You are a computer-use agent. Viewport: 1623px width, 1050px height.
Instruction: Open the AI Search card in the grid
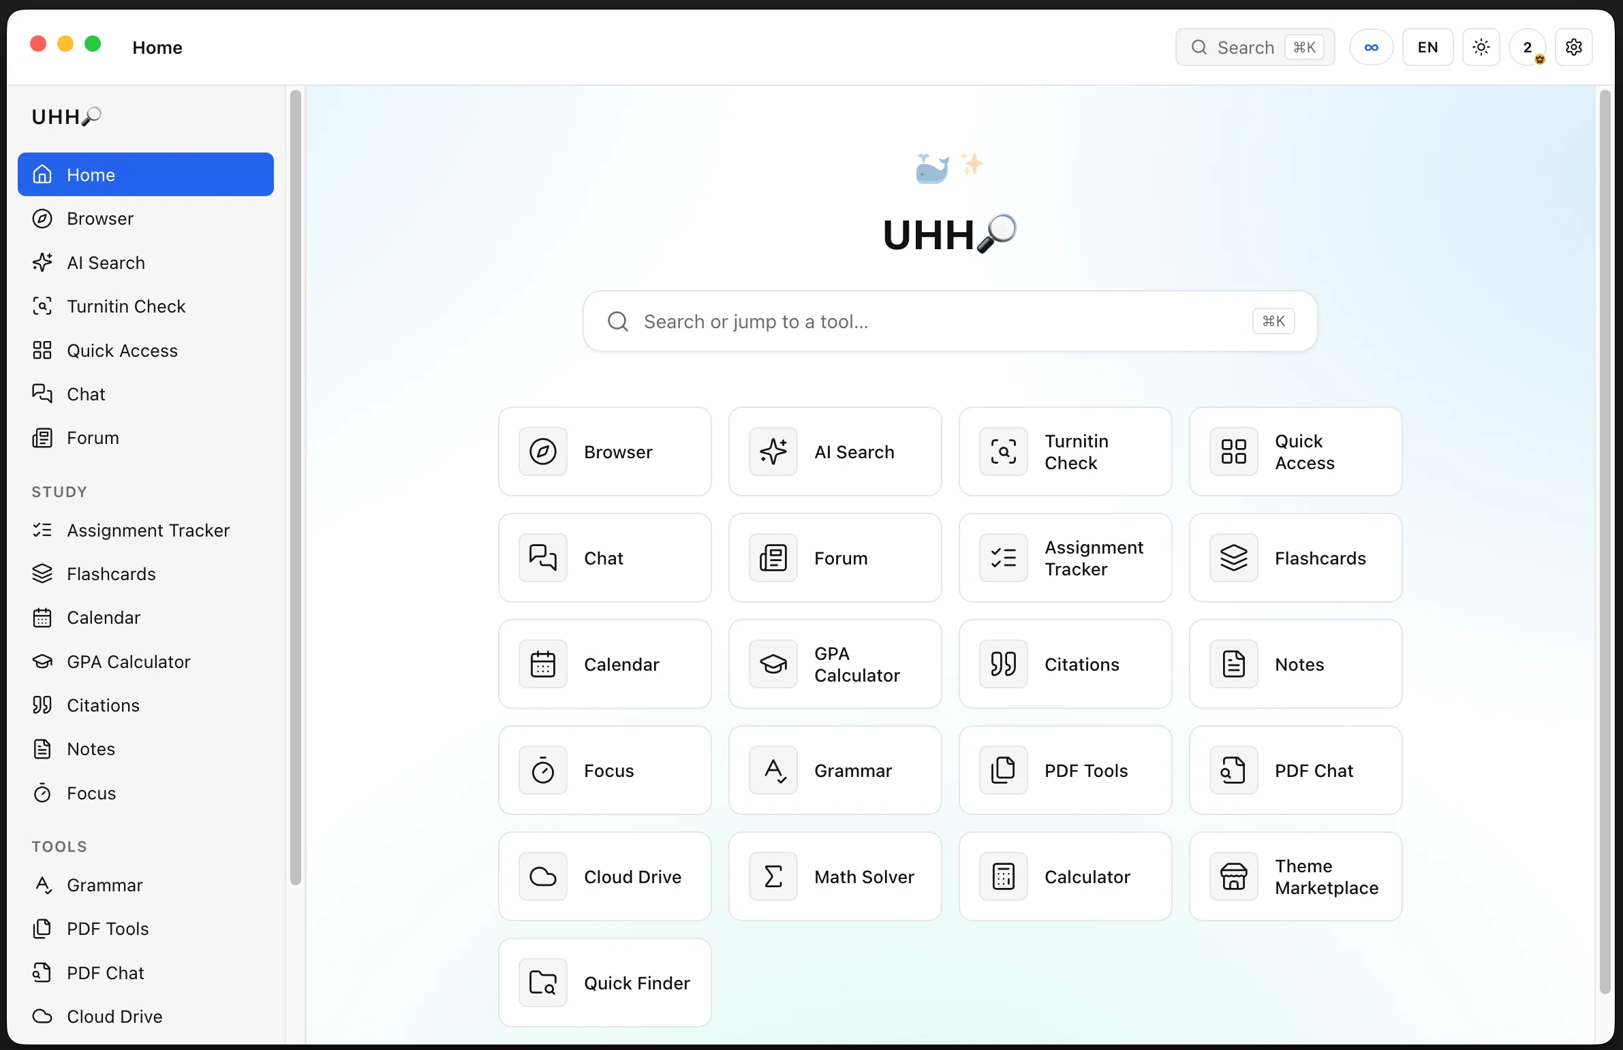(835, 451)
